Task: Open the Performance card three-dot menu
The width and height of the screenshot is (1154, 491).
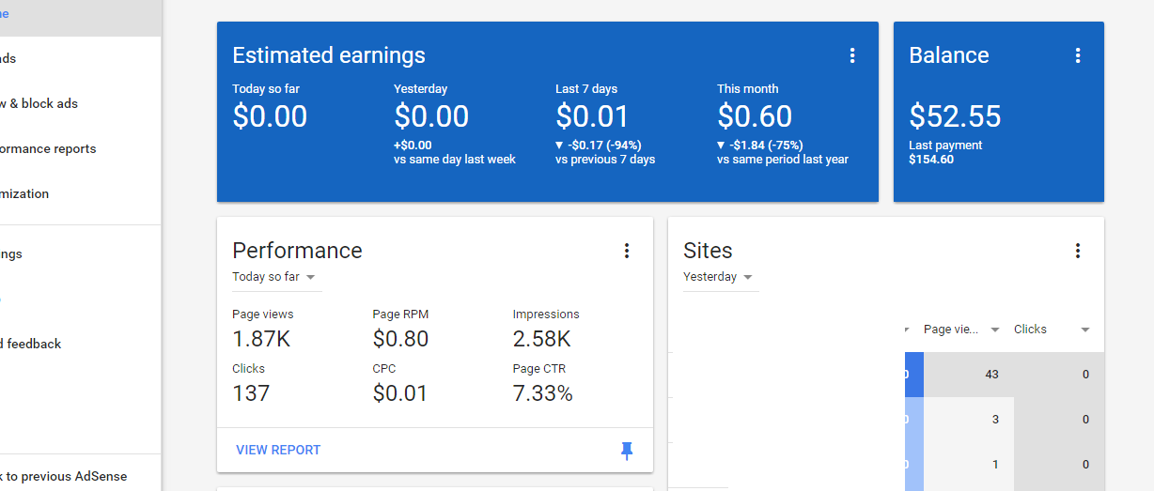Action: click(627, 251)
